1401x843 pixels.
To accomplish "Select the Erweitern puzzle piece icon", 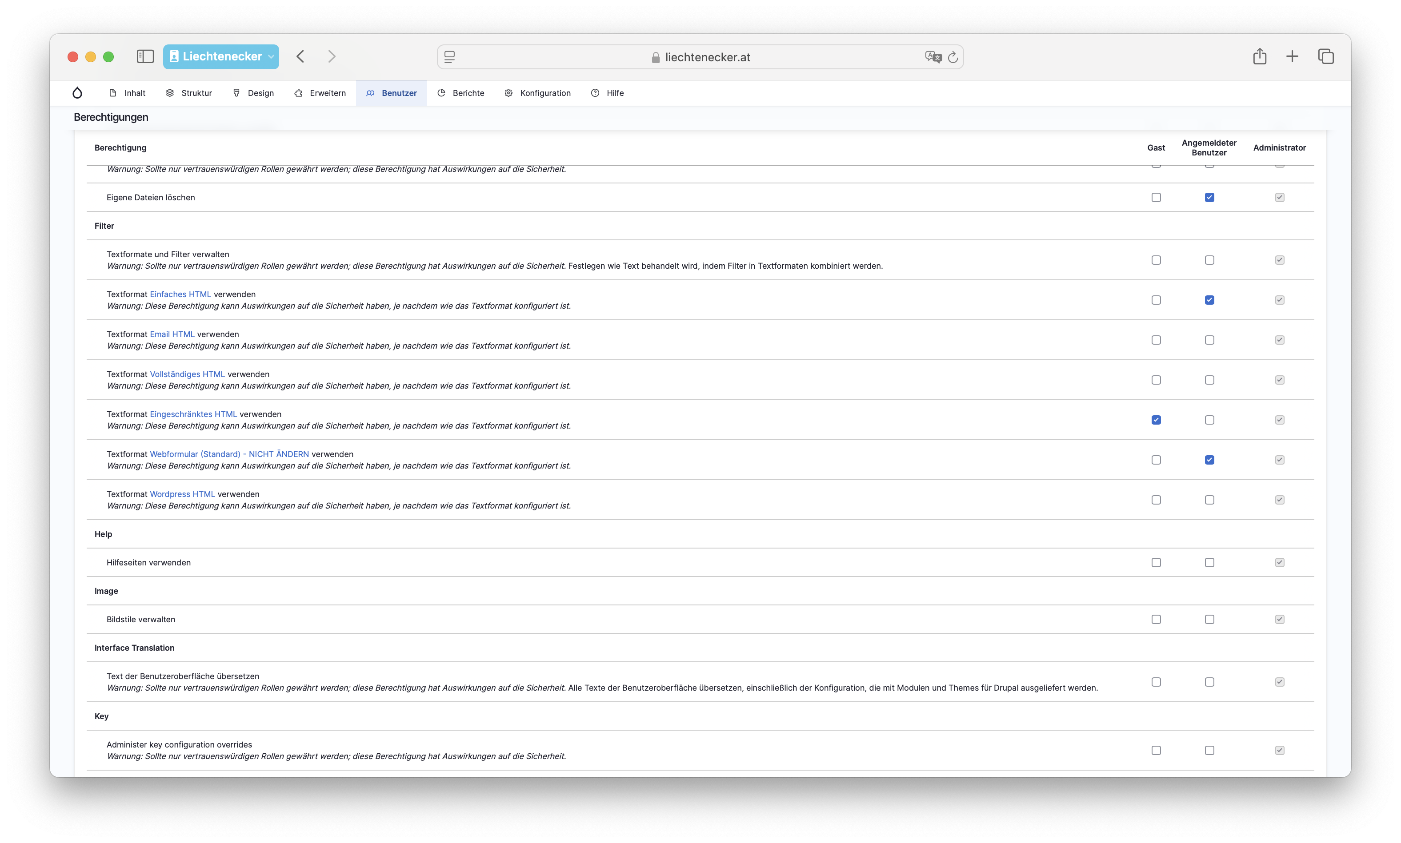I will coord(298,92).
